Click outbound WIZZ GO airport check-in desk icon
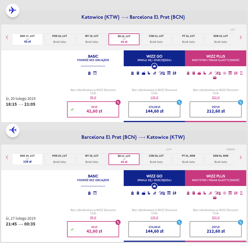Viewport: 248px width, 243px height. point(162,73)
